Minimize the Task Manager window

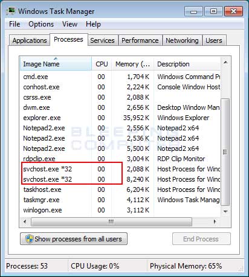click(193, 11)
